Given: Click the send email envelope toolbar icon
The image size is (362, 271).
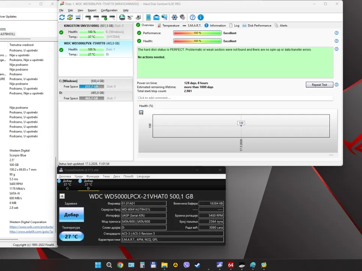Looking at the screenshot, I should (156, 17).
